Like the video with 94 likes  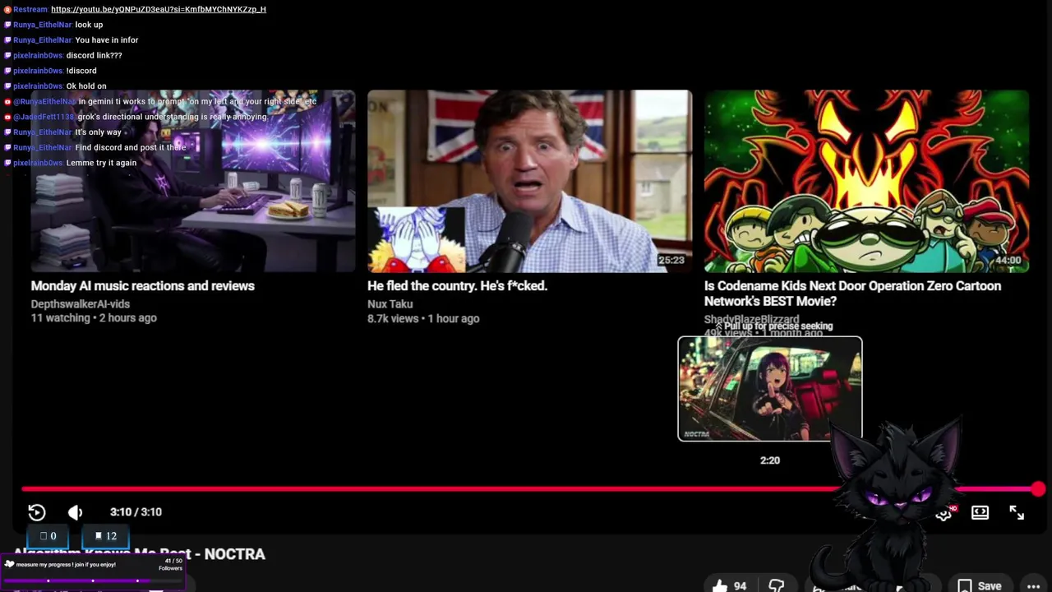coord(729,585)
